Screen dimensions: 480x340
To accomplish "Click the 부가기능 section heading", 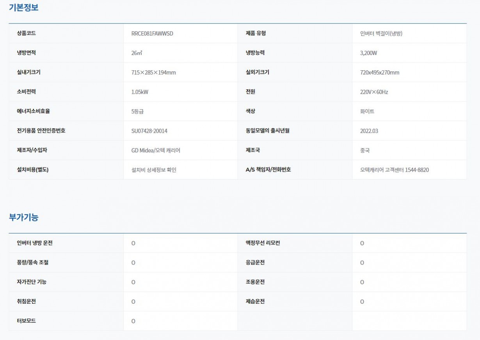I will pos(23,217).
